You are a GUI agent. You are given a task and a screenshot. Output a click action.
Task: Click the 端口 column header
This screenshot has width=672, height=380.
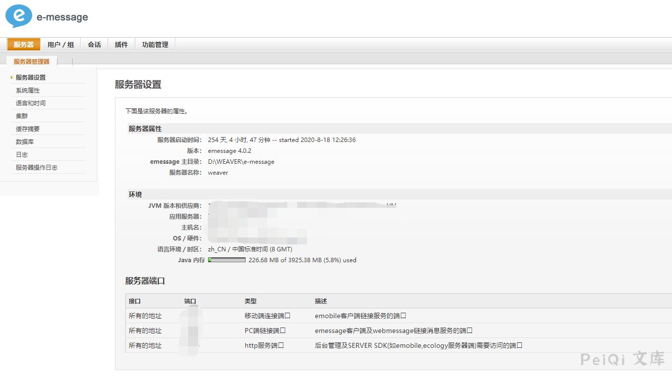(191, 301)
